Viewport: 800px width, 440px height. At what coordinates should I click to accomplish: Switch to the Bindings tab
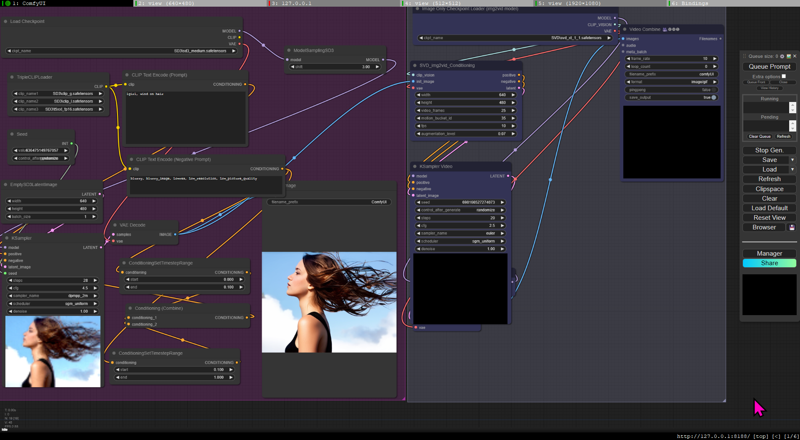coord(734,3)
